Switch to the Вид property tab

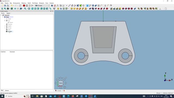2,90
